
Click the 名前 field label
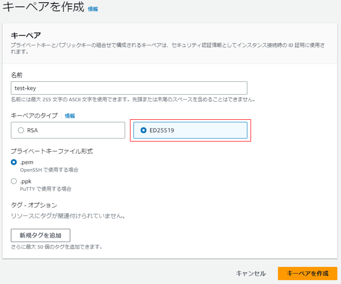tap(16, 75)
